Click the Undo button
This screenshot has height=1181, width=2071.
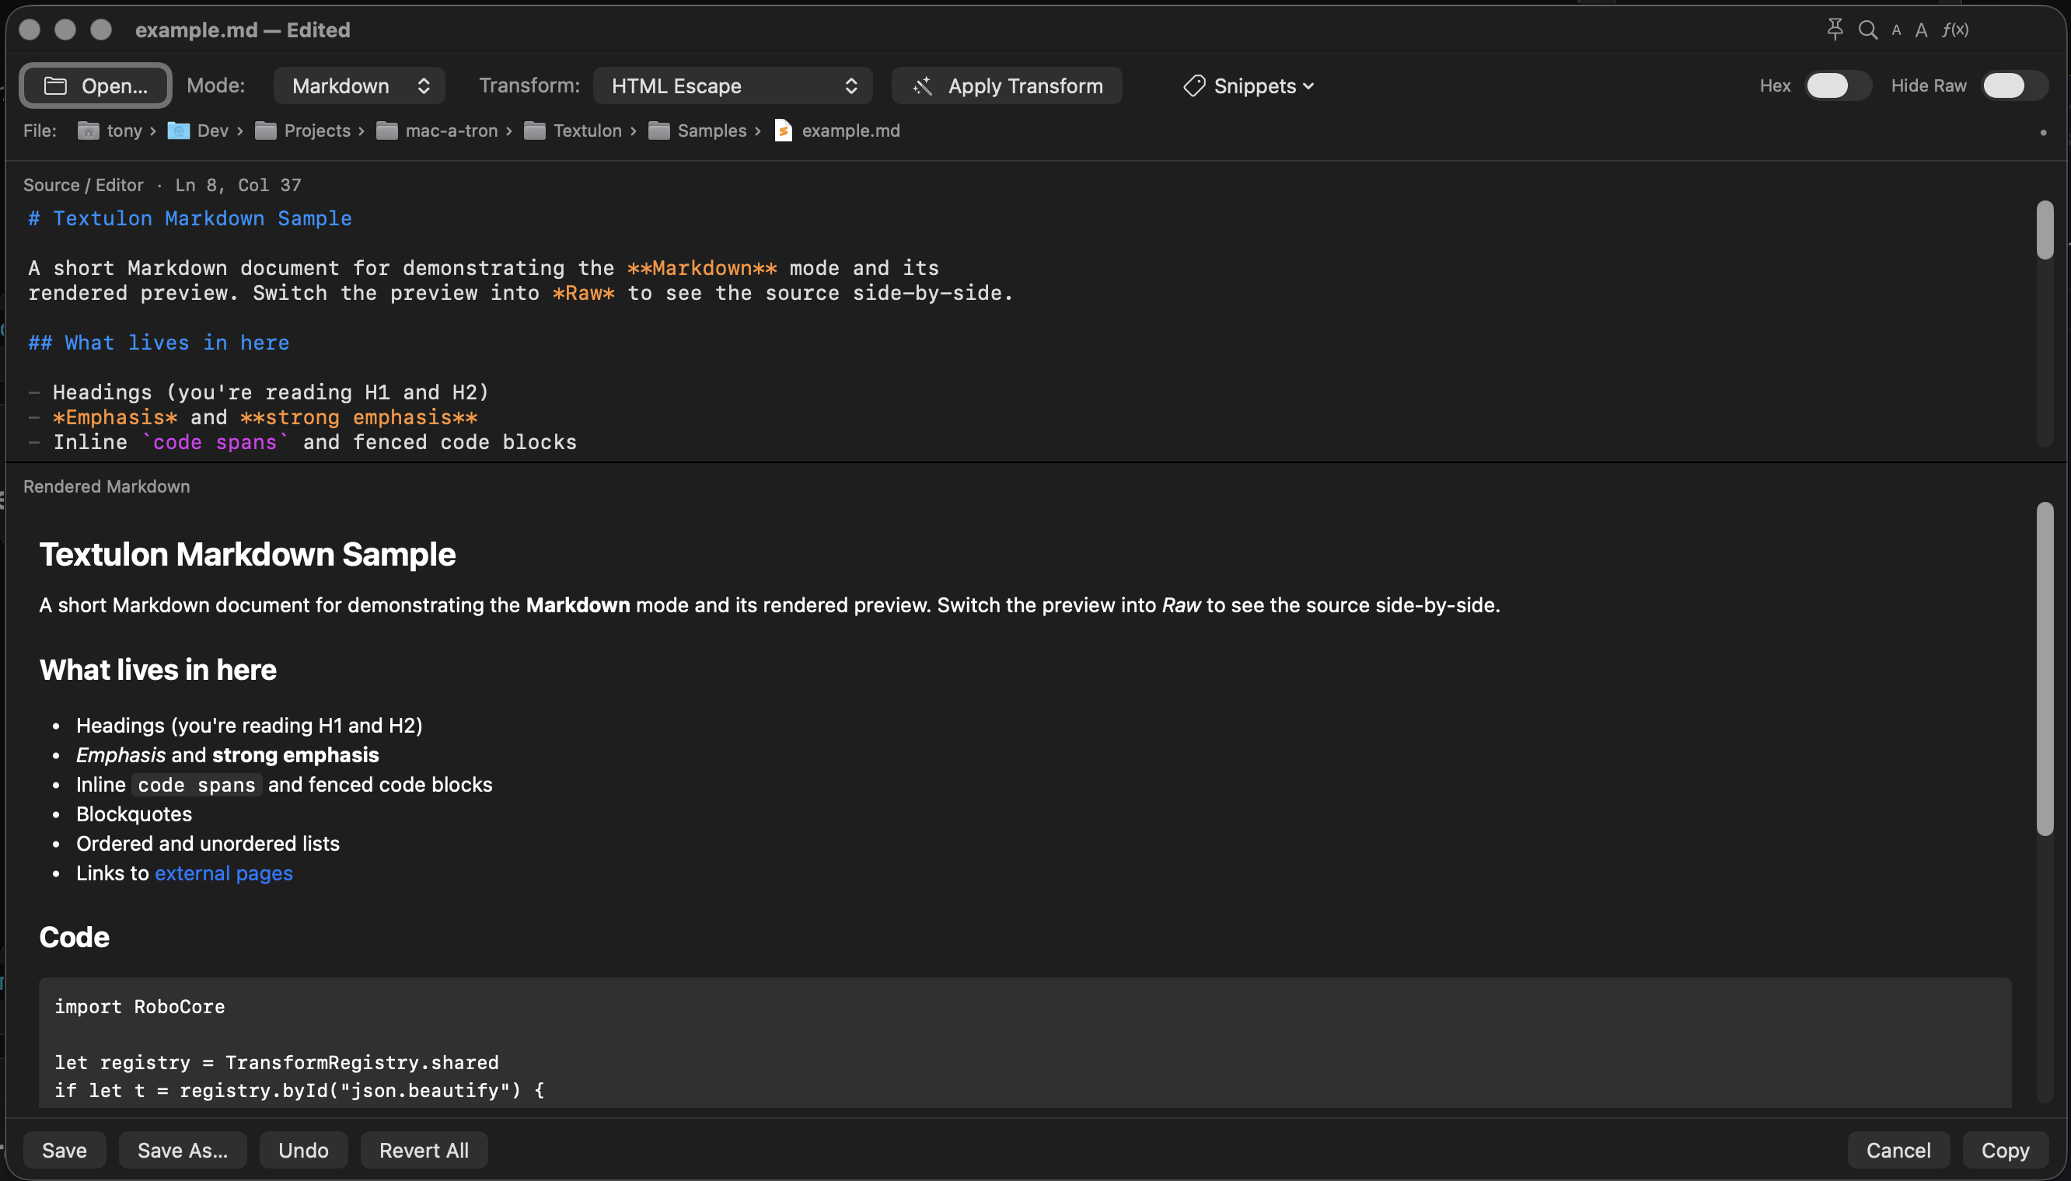(303, 1150)
